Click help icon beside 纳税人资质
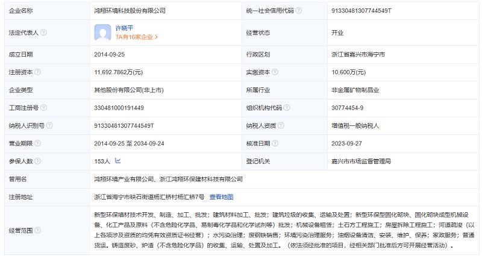This screenshot has width=482, height=258. point(281,125)
